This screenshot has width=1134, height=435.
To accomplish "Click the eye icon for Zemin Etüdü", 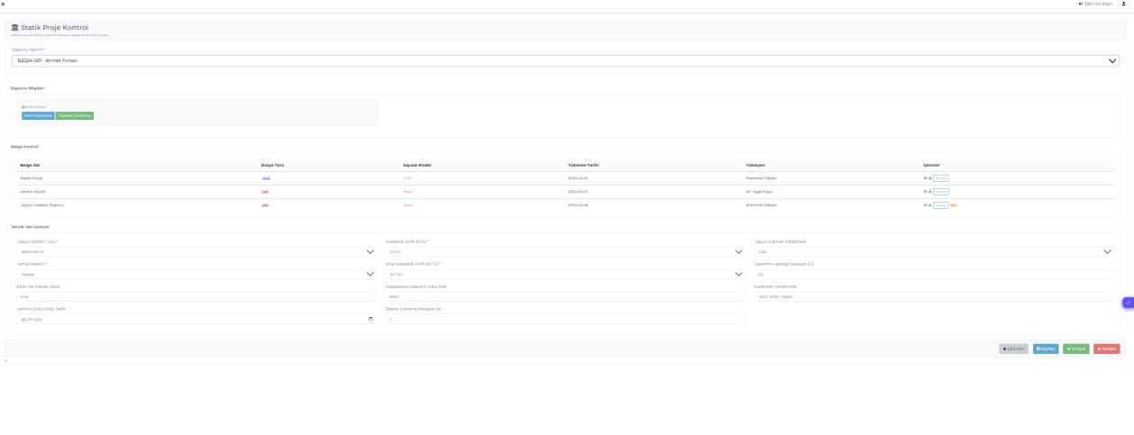I will pos(925,192).
